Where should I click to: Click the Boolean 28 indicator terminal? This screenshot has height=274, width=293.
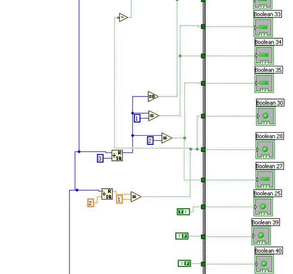[x=265, y=150]
